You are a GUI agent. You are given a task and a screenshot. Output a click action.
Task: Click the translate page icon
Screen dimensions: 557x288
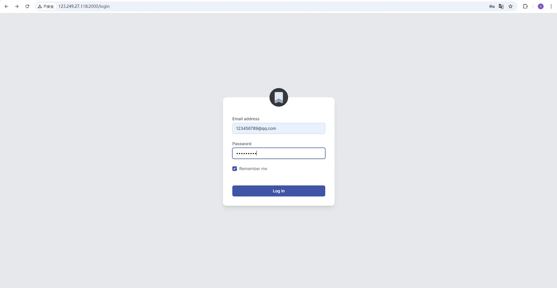501,6
